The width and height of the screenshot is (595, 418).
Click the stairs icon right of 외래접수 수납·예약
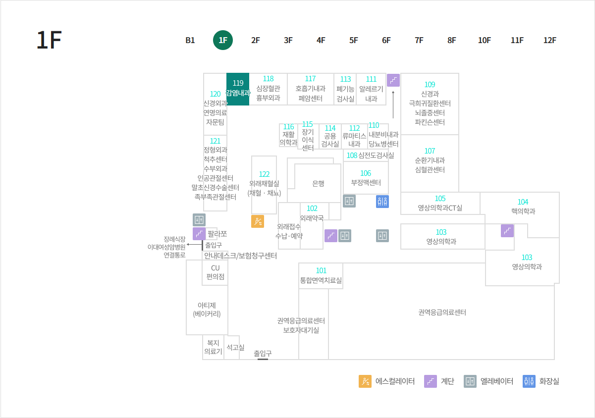point(331,236)
